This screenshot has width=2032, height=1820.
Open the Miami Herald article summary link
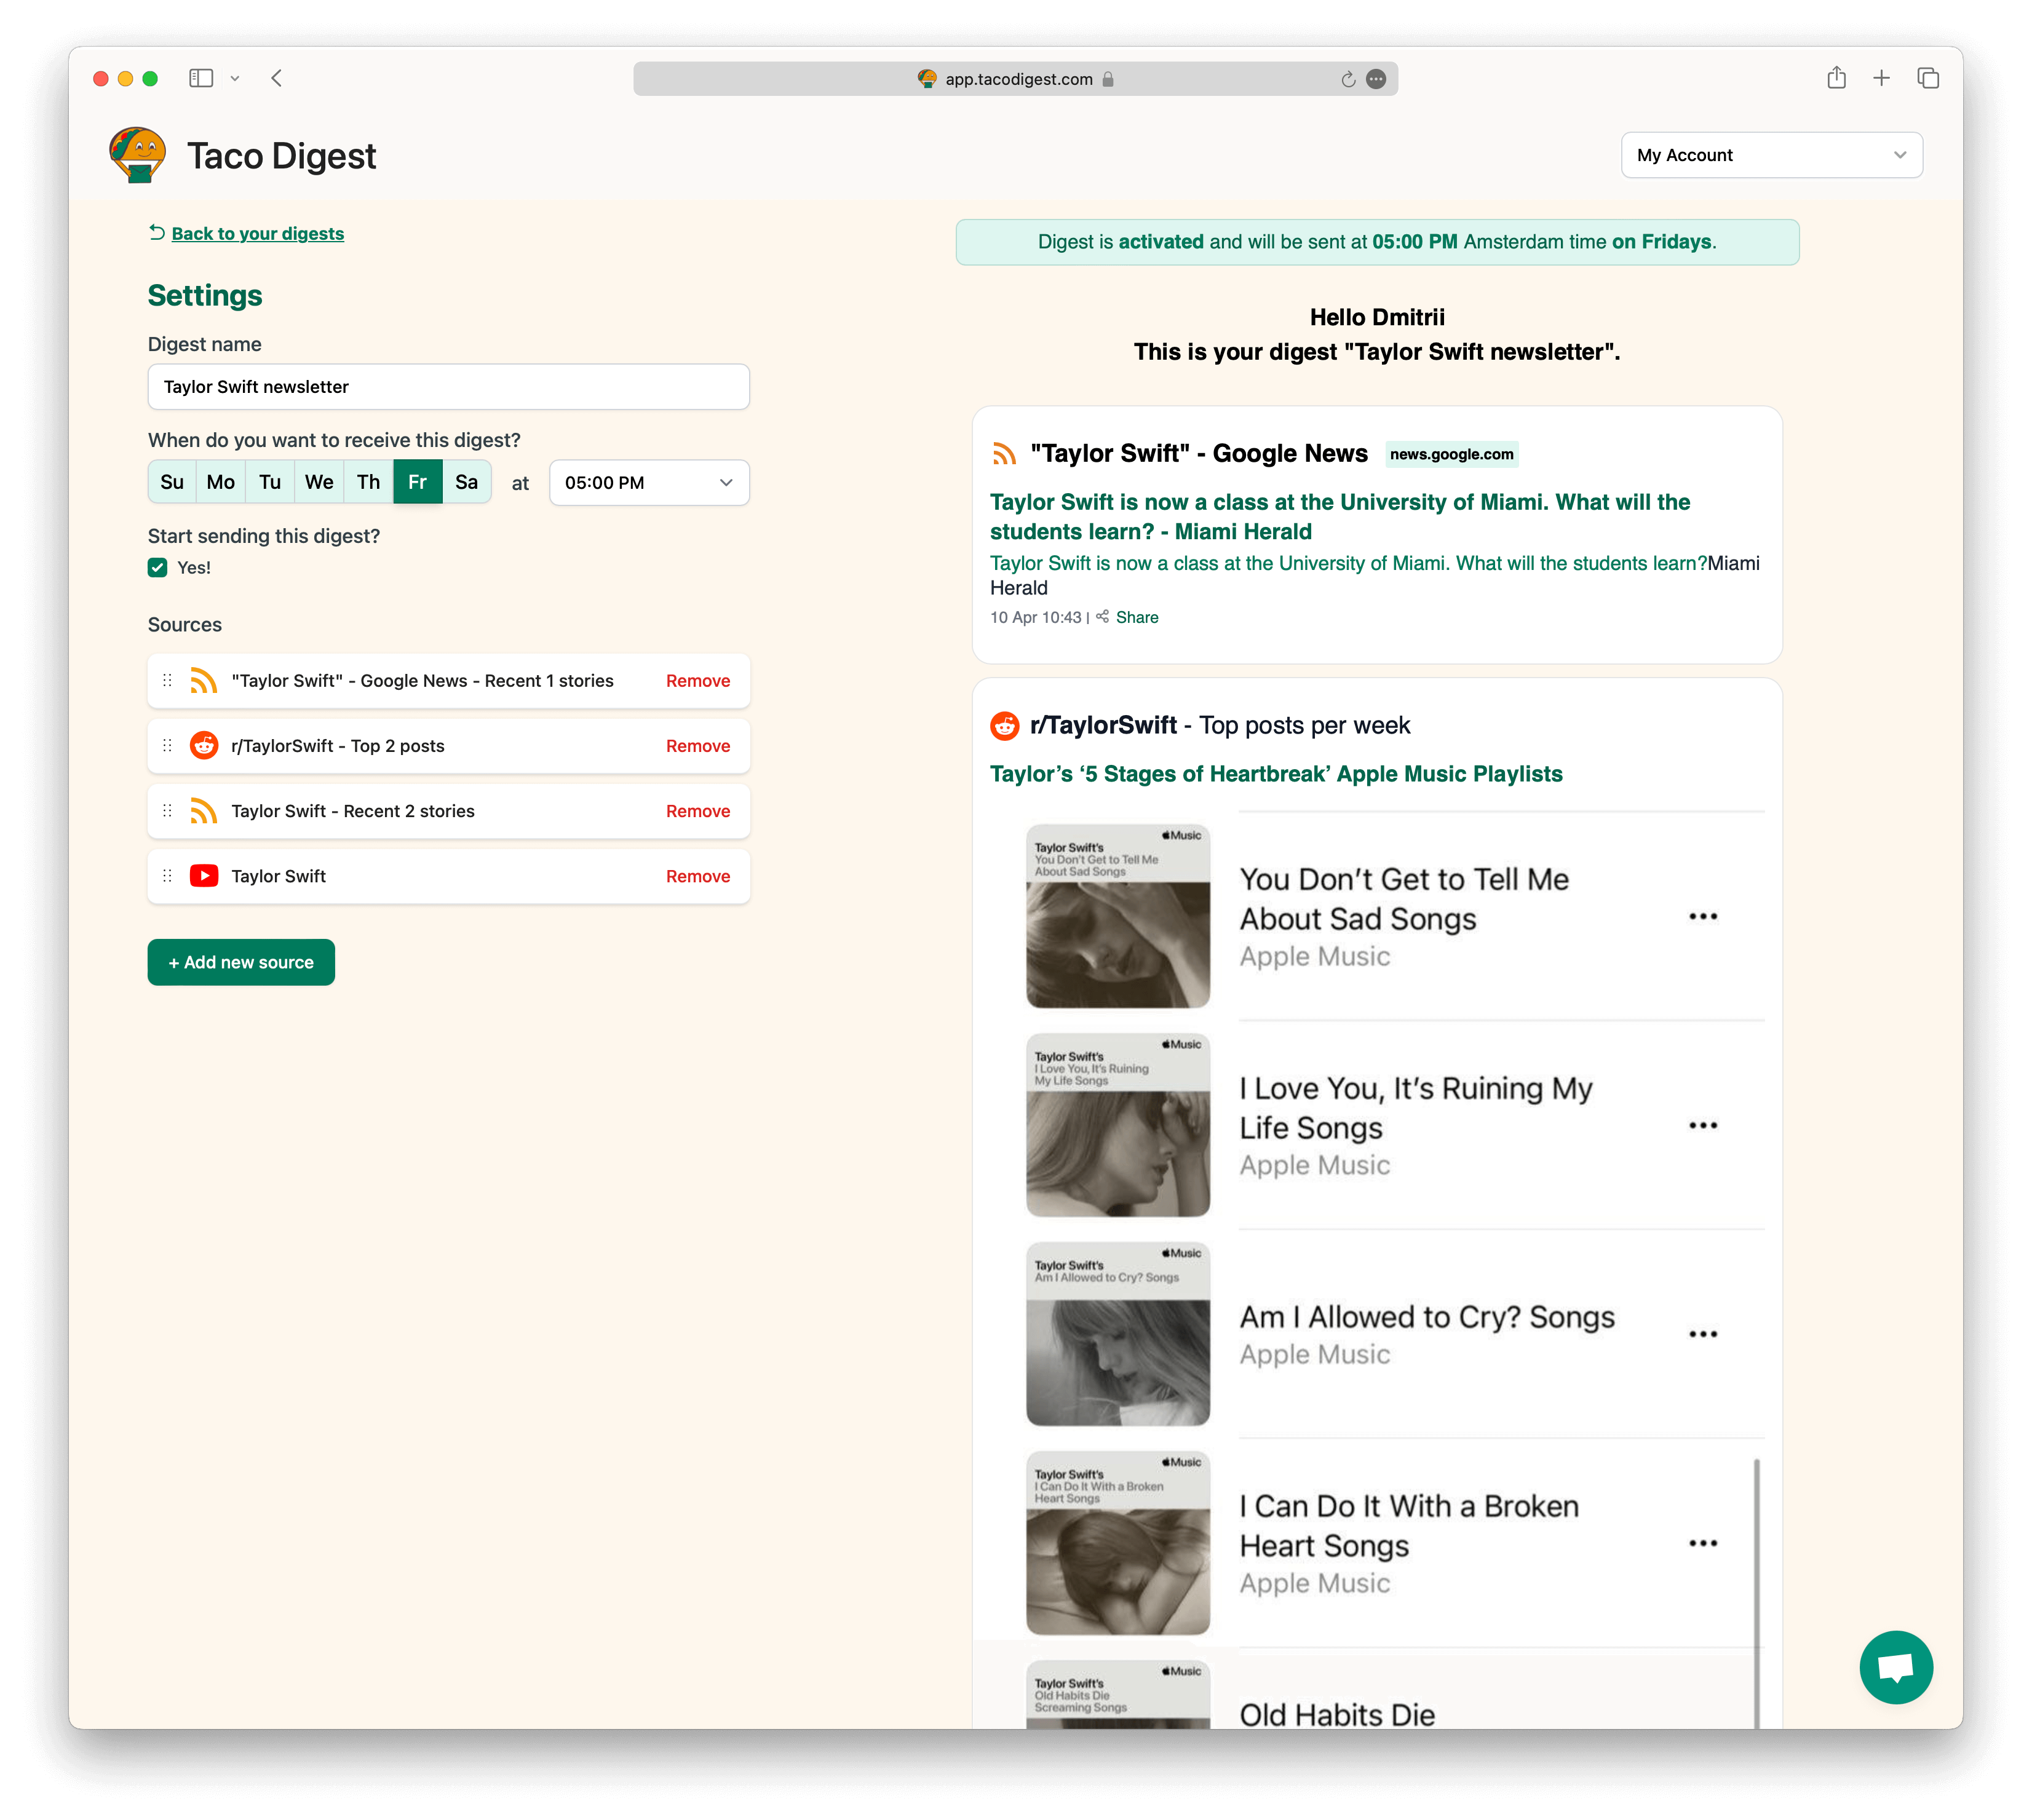[1348, 563]
